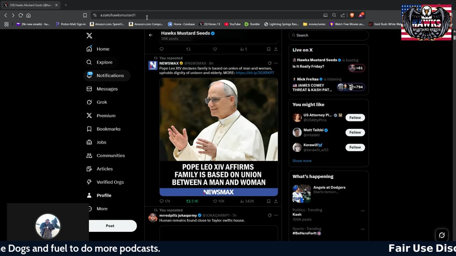
Task: Click the address bar showing x.com/hawksmustard1
Action: [207, 15]
